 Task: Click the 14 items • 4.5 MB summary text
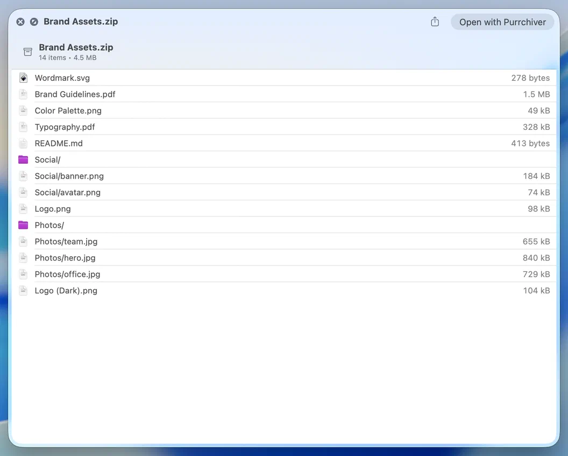point(68,58)
